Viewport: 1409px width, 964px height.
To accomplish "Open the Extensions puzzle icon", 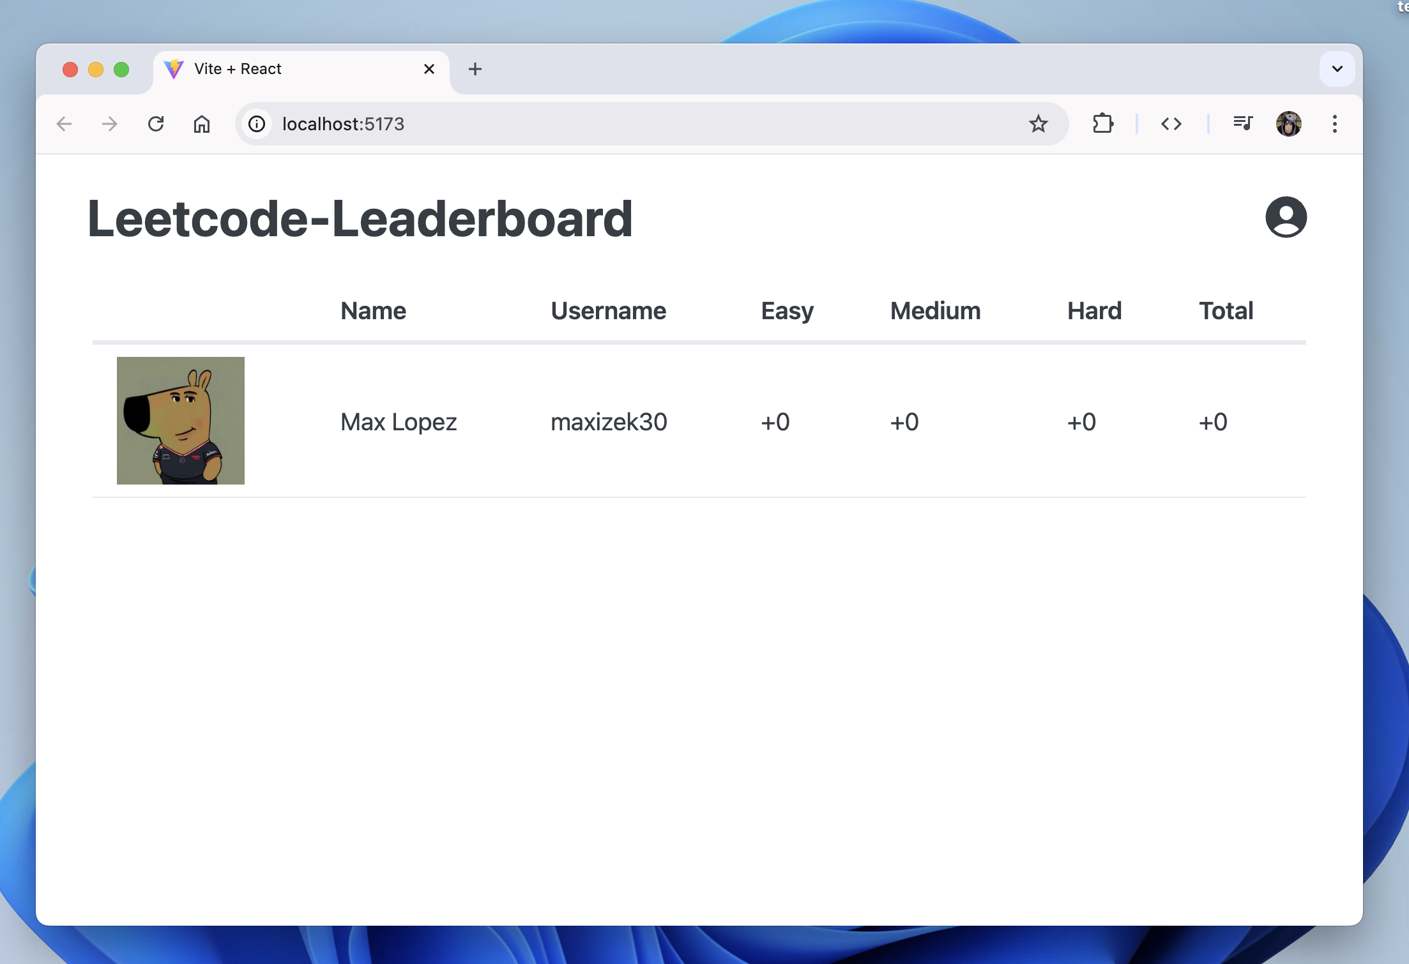I will 1103,123.
